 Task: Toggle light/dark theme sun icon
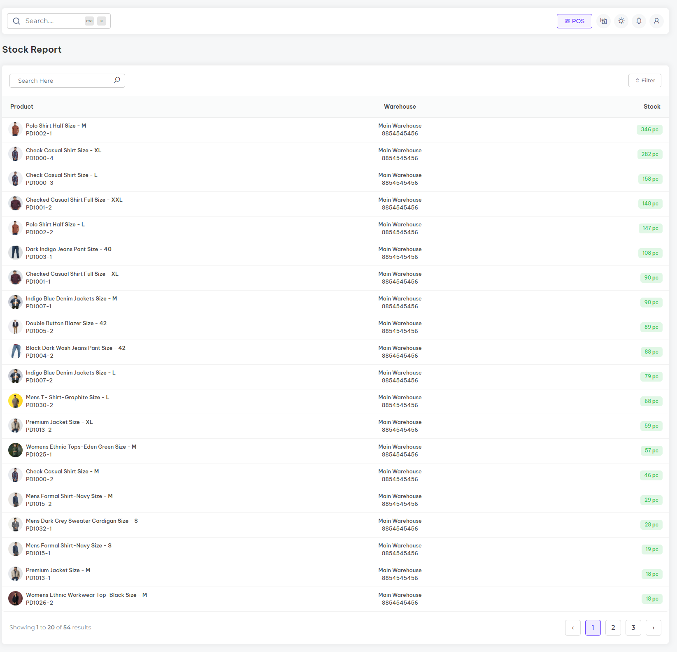coord(621,21)
